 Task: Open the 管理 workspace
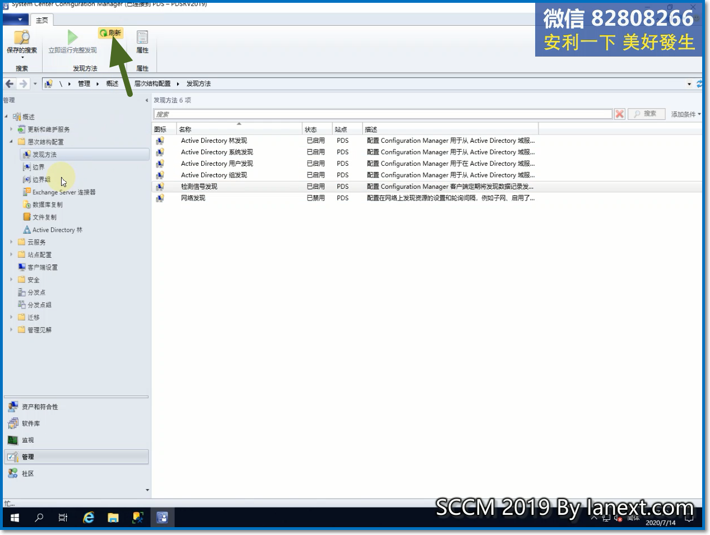76,457
